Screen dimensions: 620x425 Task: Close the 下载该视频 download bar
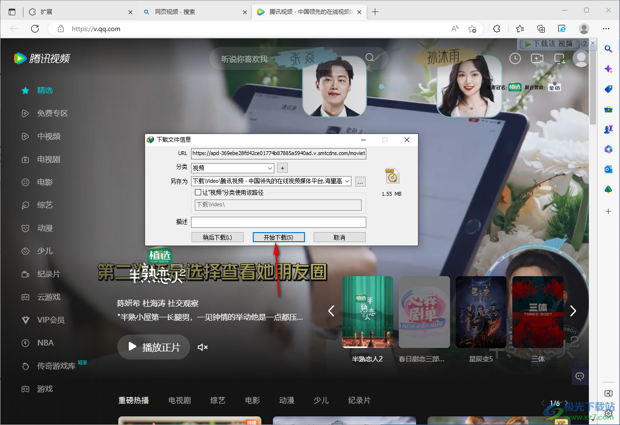coord(593,43)
